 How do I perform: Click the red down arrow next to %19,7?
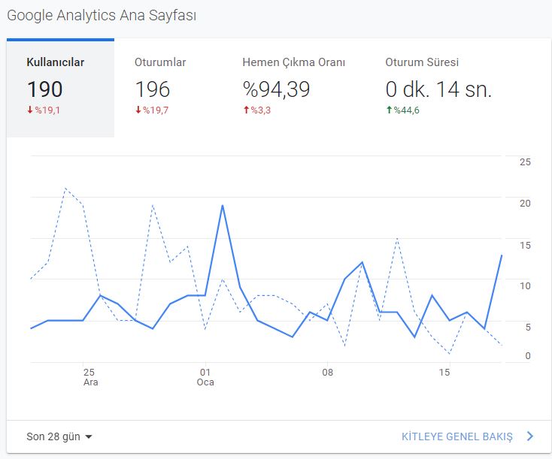(x=138, y=110)
